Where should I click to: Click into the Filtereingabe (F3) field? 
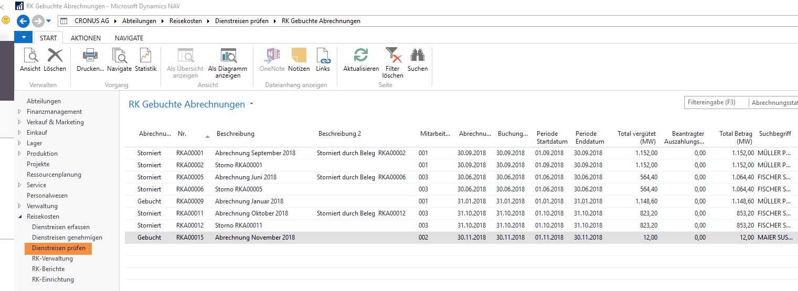click(x=717, y=103)
